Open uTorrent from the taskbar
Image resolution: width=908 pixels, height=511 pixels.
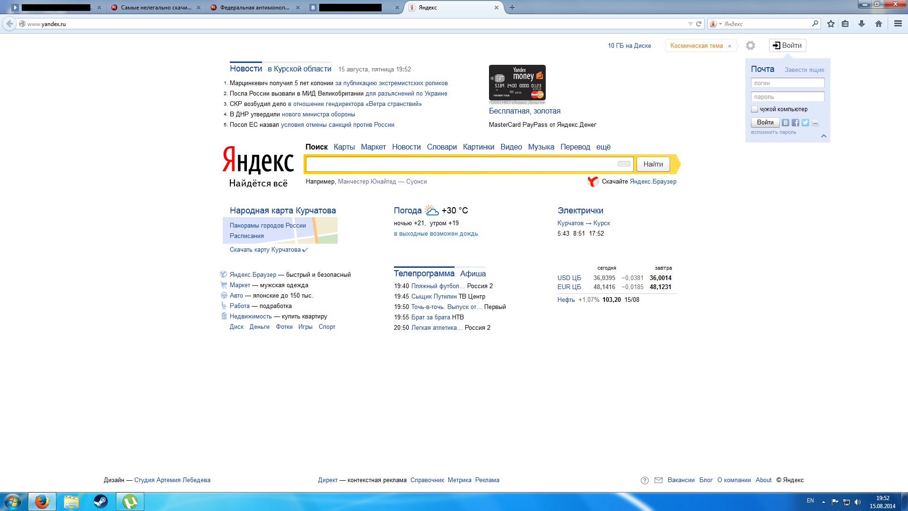[x=130, y=502]
